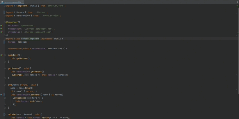This screenshot has width=239, height=119.
Task: Click the HeroesComponent class name
Action: (x=30, y=39)
